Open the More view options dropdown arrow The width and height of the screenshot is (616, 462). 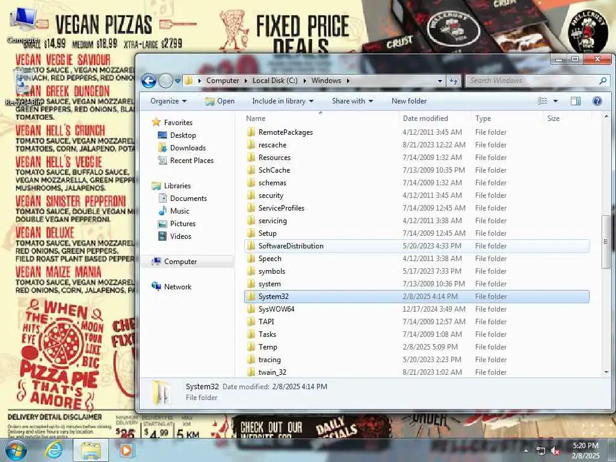[555, 101]
